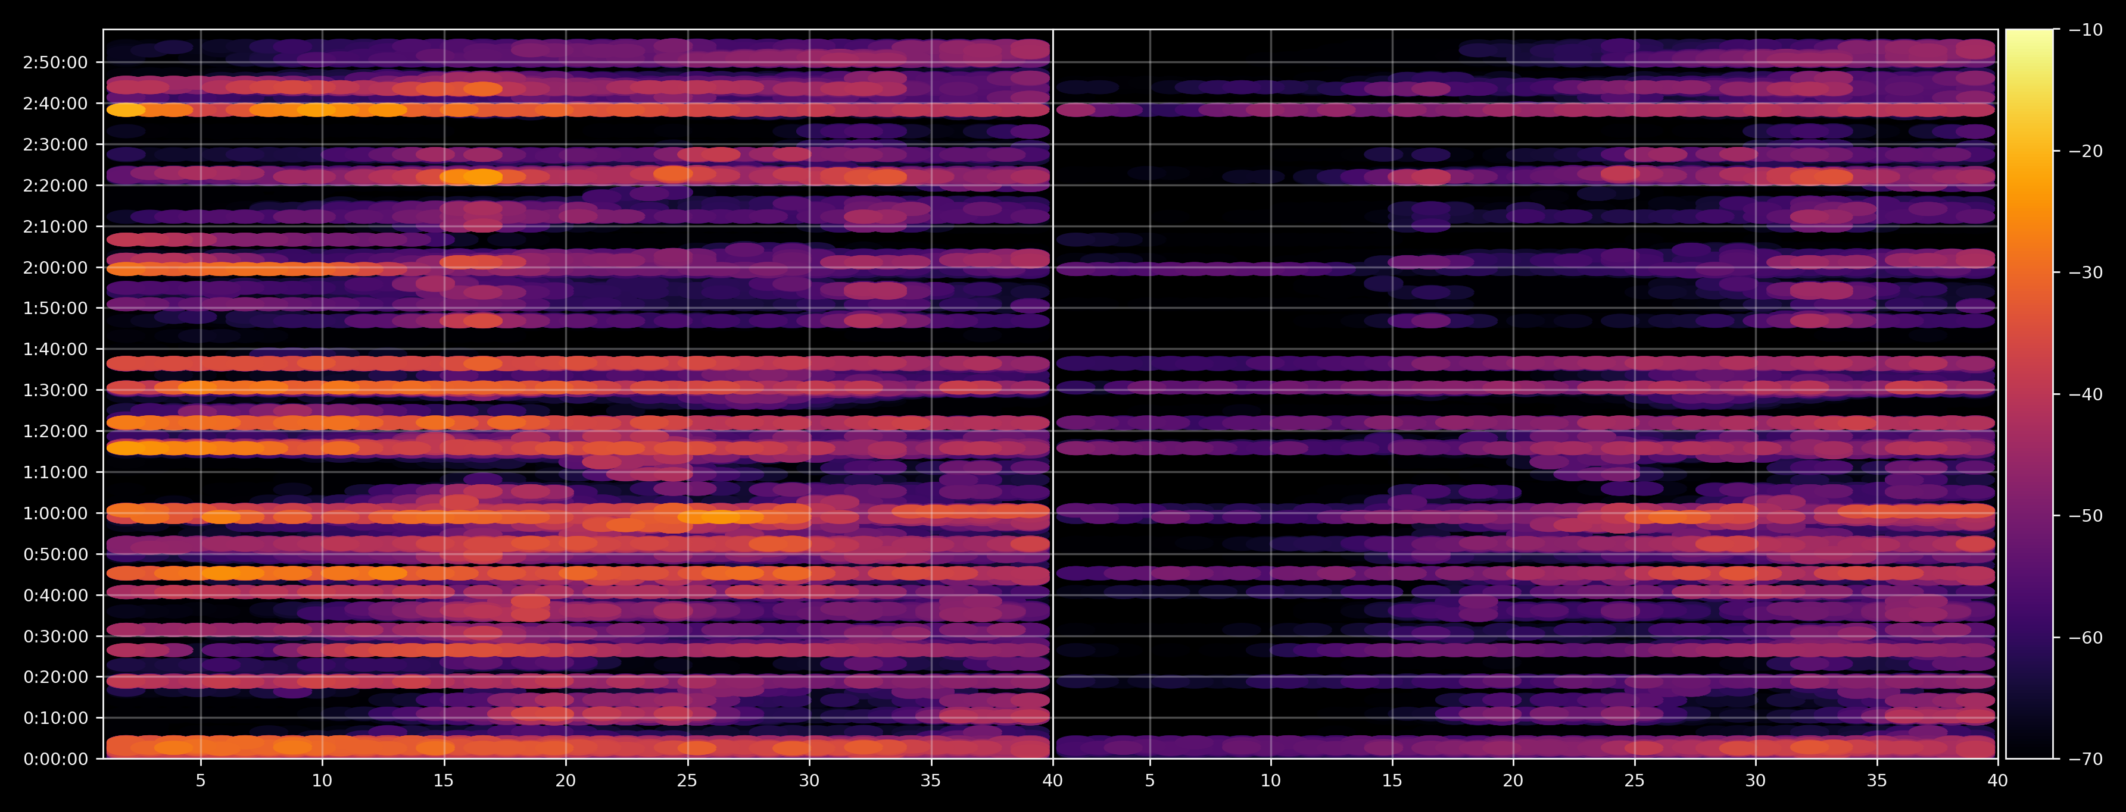
Task: Select x-axis label 10 under right heatmap
Action: coord(1271,780)
